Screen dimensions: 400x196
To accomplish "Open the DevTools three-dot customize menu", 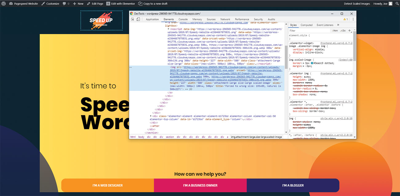I will coord(353,19).
